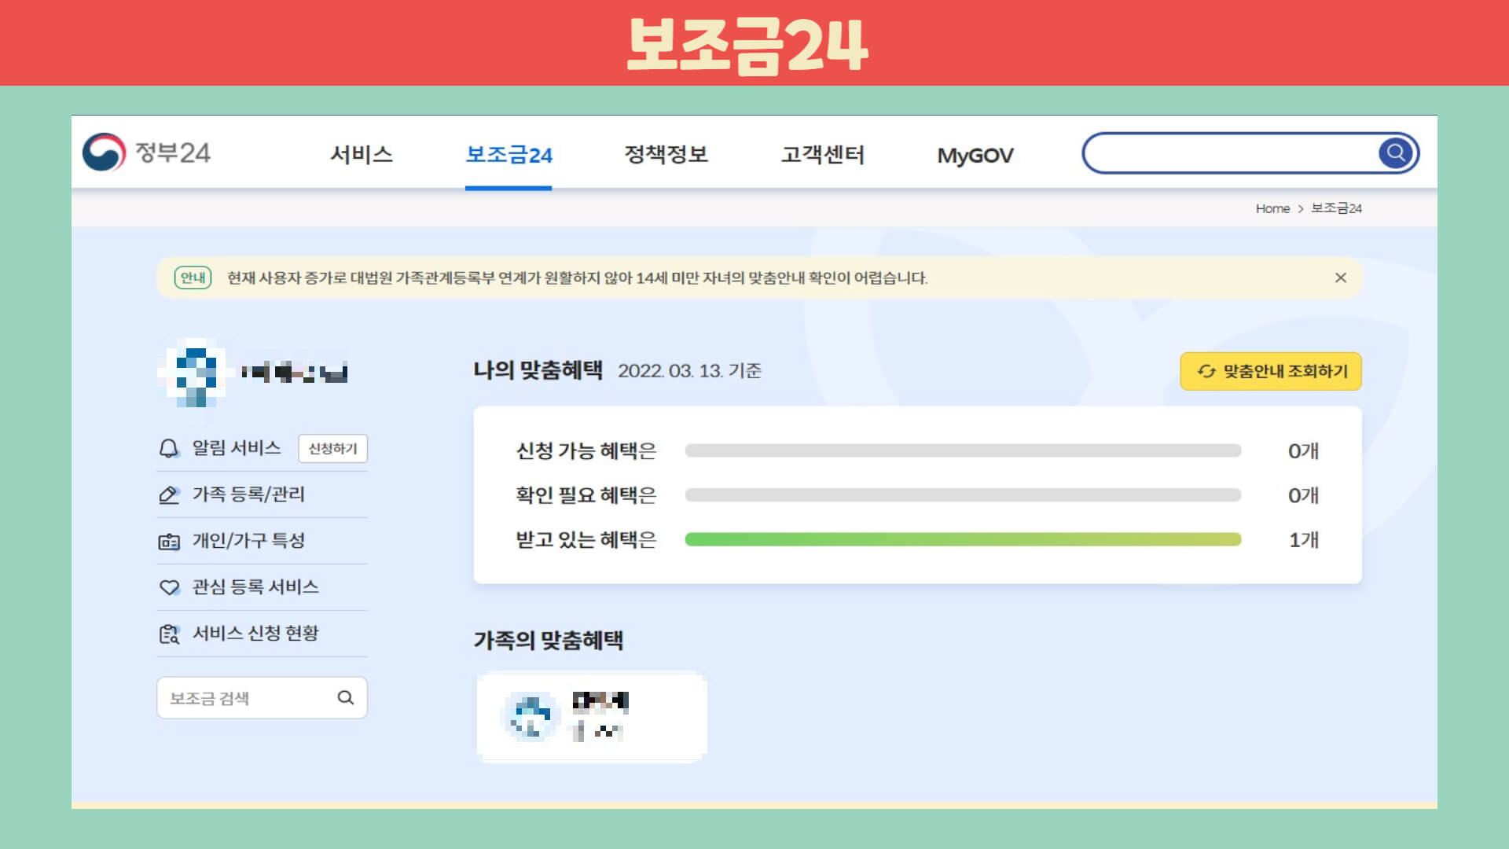Open MyGOV menu item

[x=975, y=155]
